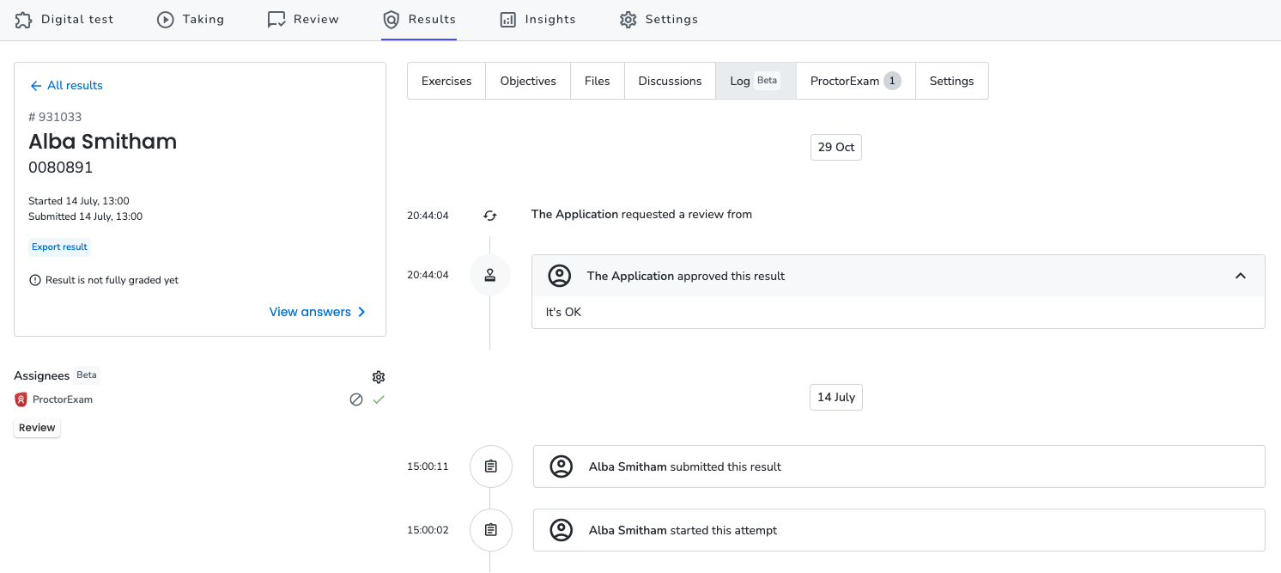
Task: Click The Application avatar in approved entry
Action: click(x=560, y=276)
